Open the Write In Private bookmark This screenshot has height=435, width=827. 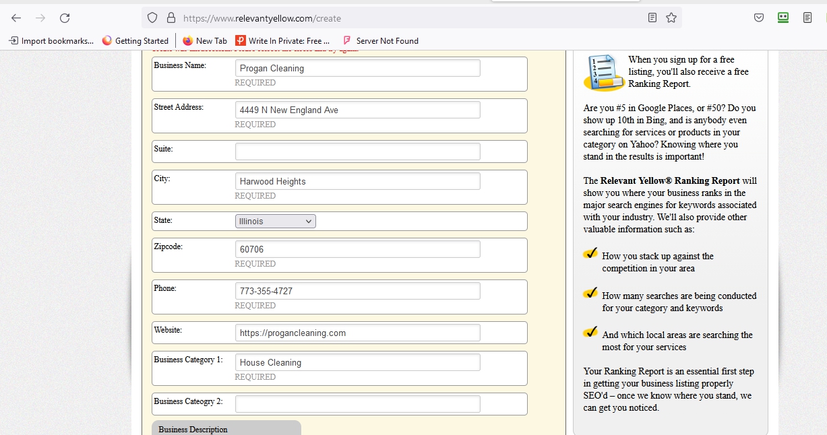[x=282, y=41]
